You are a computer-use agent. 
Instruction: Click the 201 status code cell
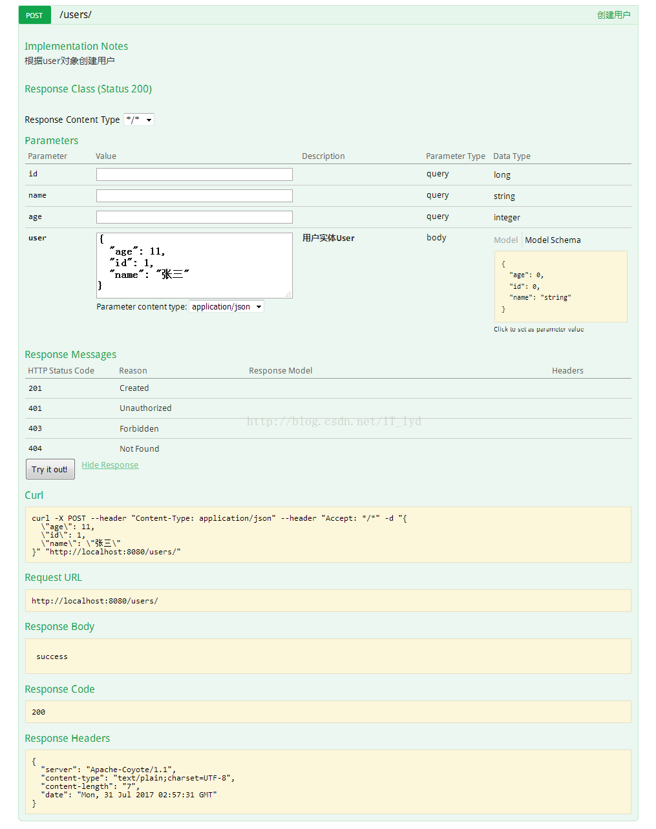[35, 388]
